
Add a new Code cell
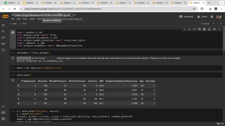[13, 24]
